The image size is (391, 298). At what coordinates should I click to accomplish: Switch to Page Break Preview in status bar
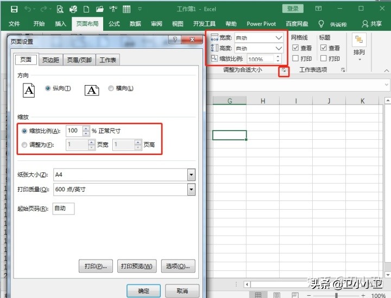pos(295,295)
